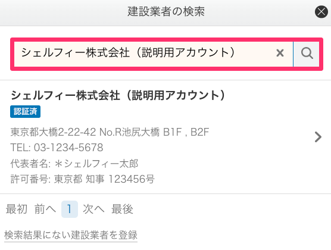331x250 pixels.
Task: Click the 建設業者の検索 dialog title
Action: click(166, 12)
